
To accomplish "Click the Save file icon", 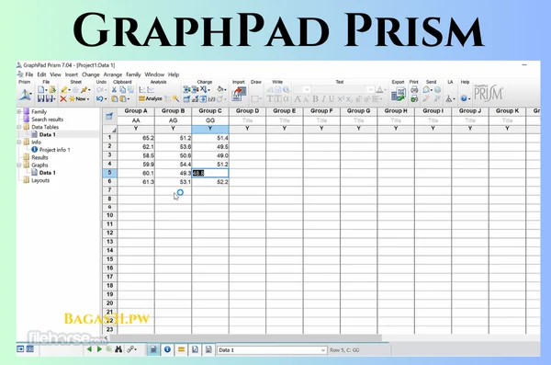I will 40,99.
